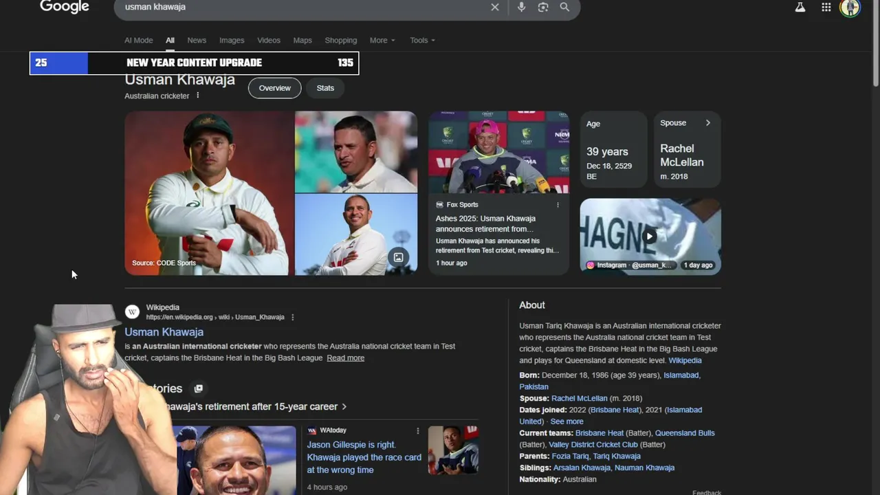Open the More search filters dropdown

382,41
